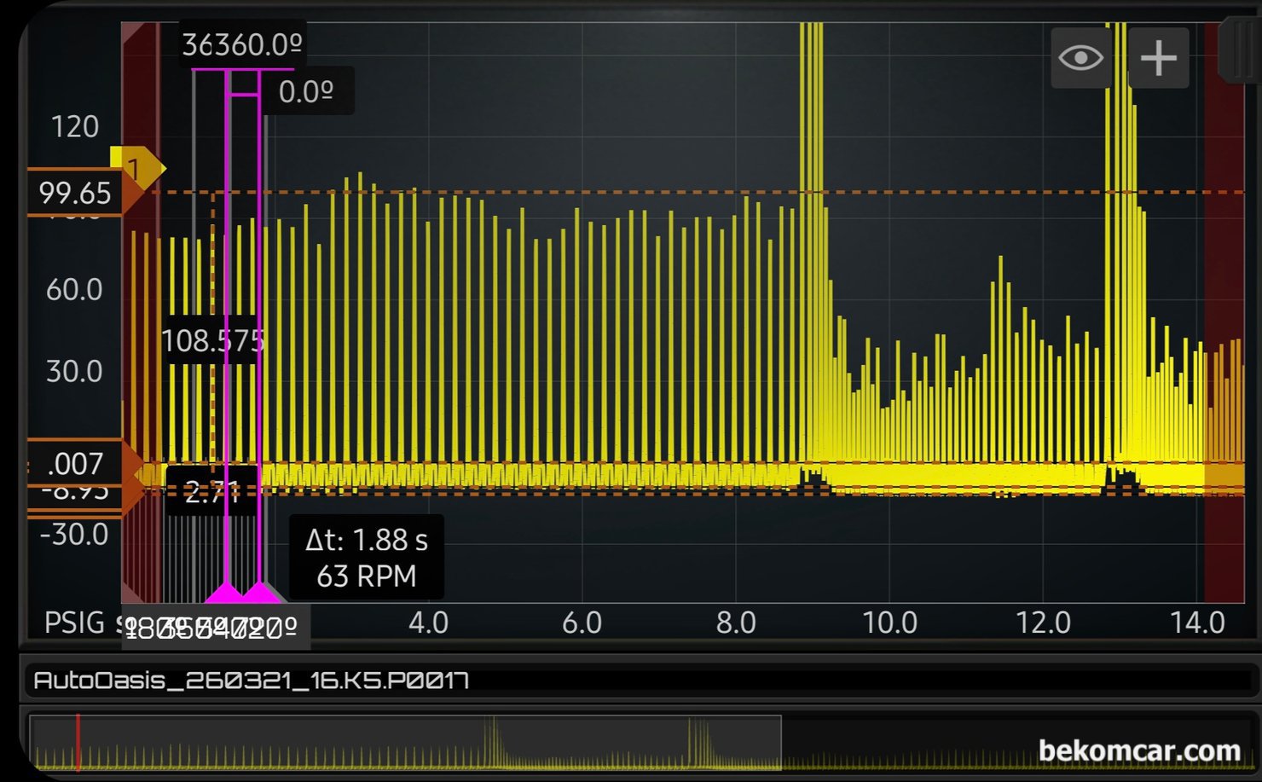
Task: Select the yellow channel 1 marker
Action: click(x=135, y=167)
